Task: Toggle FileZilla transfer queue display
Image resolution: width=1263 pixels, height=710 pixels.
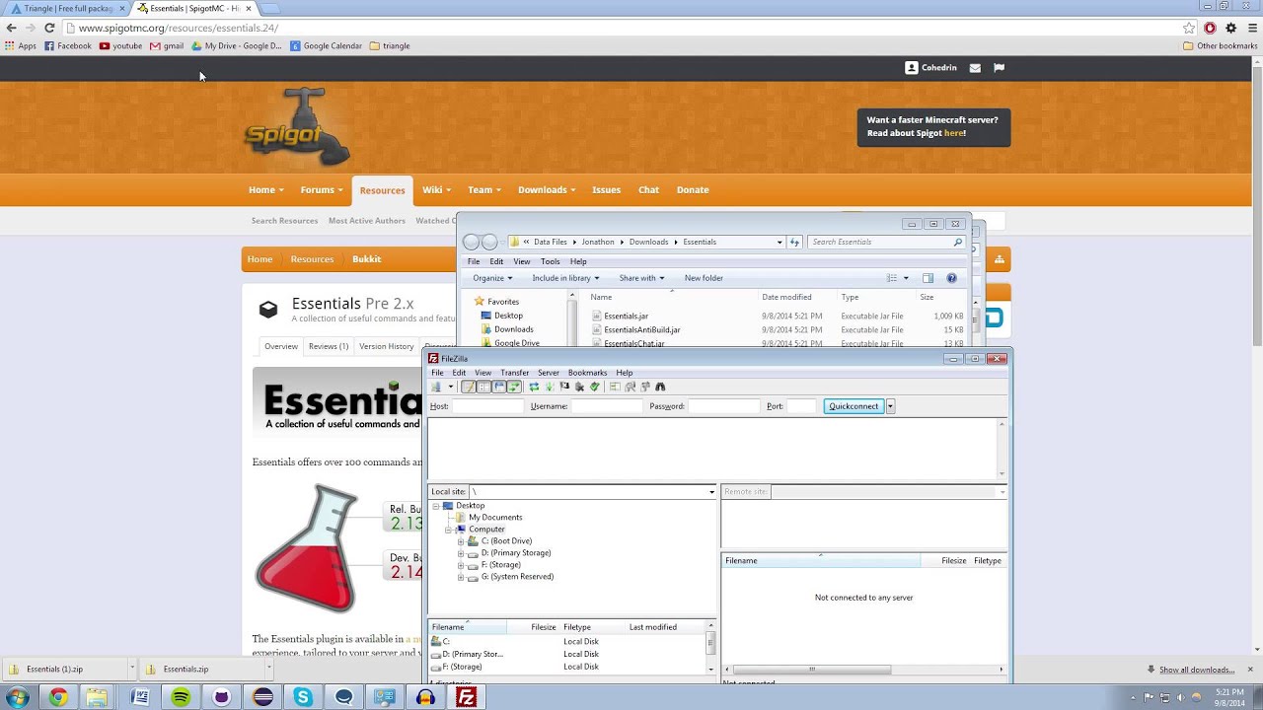Action: click(514, 387)
